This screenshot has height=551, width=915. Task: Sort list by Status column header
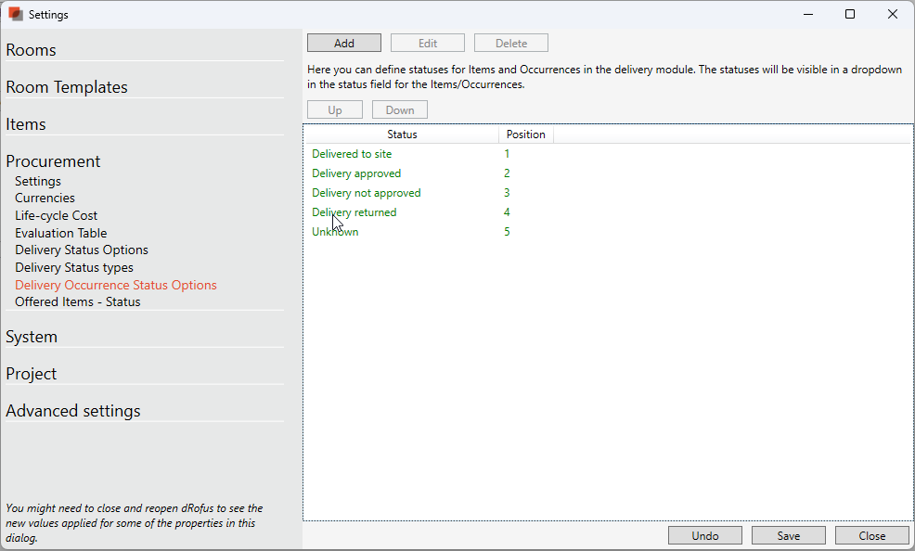[402, 135]
